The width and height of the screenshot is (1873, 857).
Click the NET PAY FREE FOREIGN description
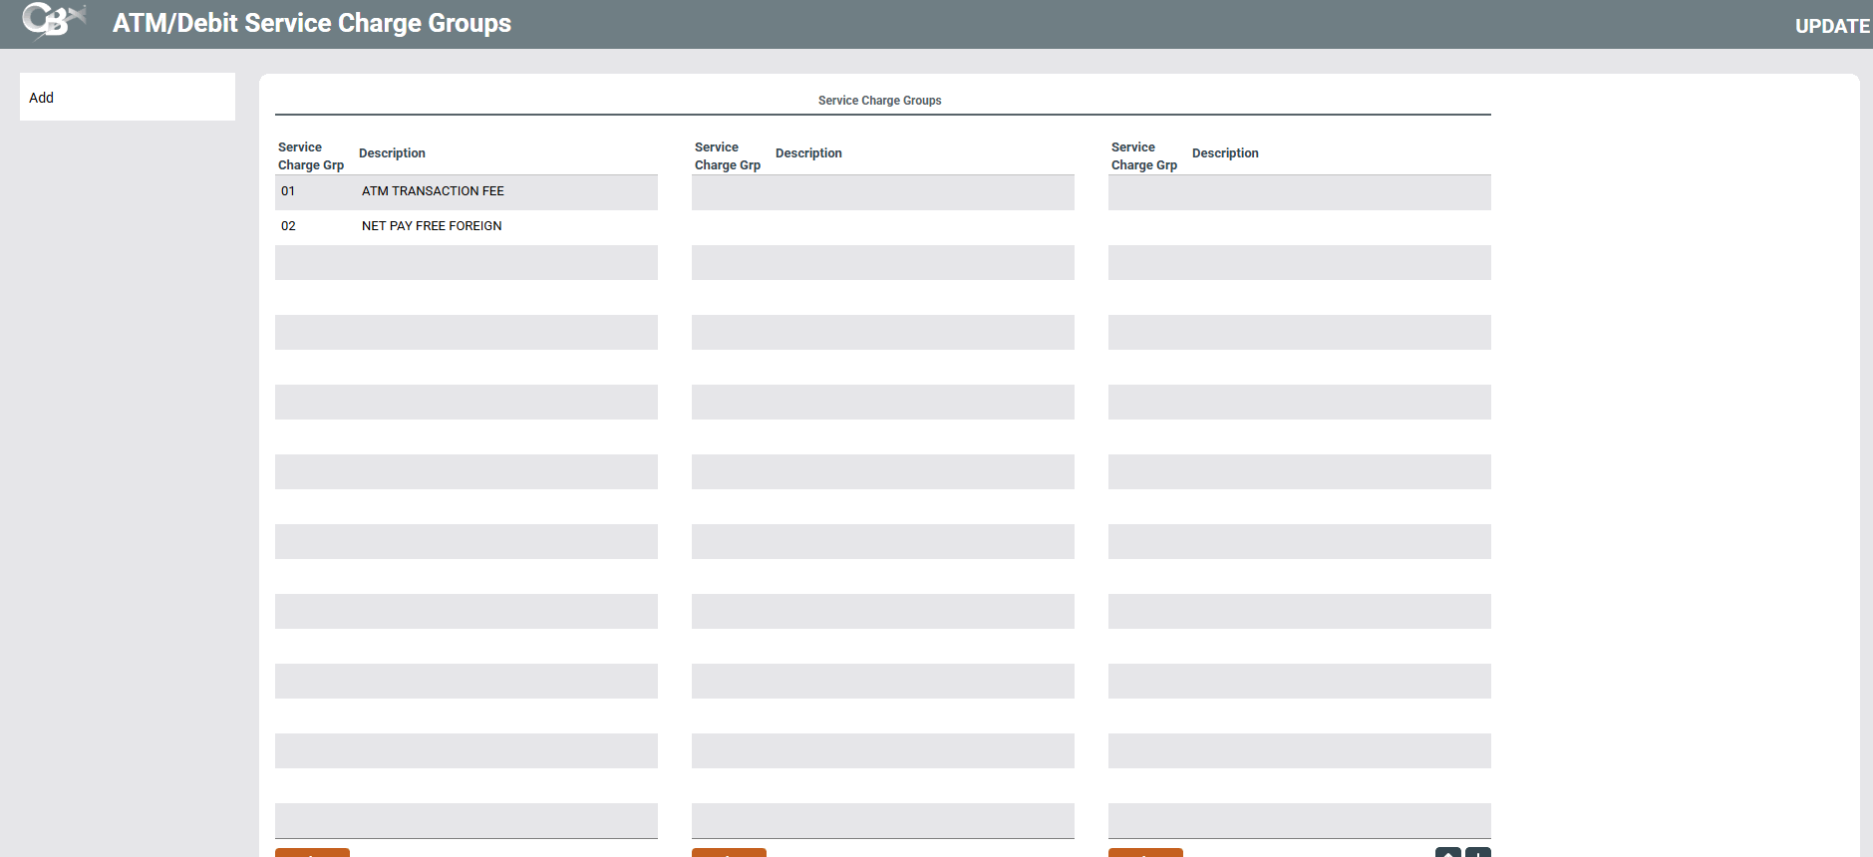[432, 226]
